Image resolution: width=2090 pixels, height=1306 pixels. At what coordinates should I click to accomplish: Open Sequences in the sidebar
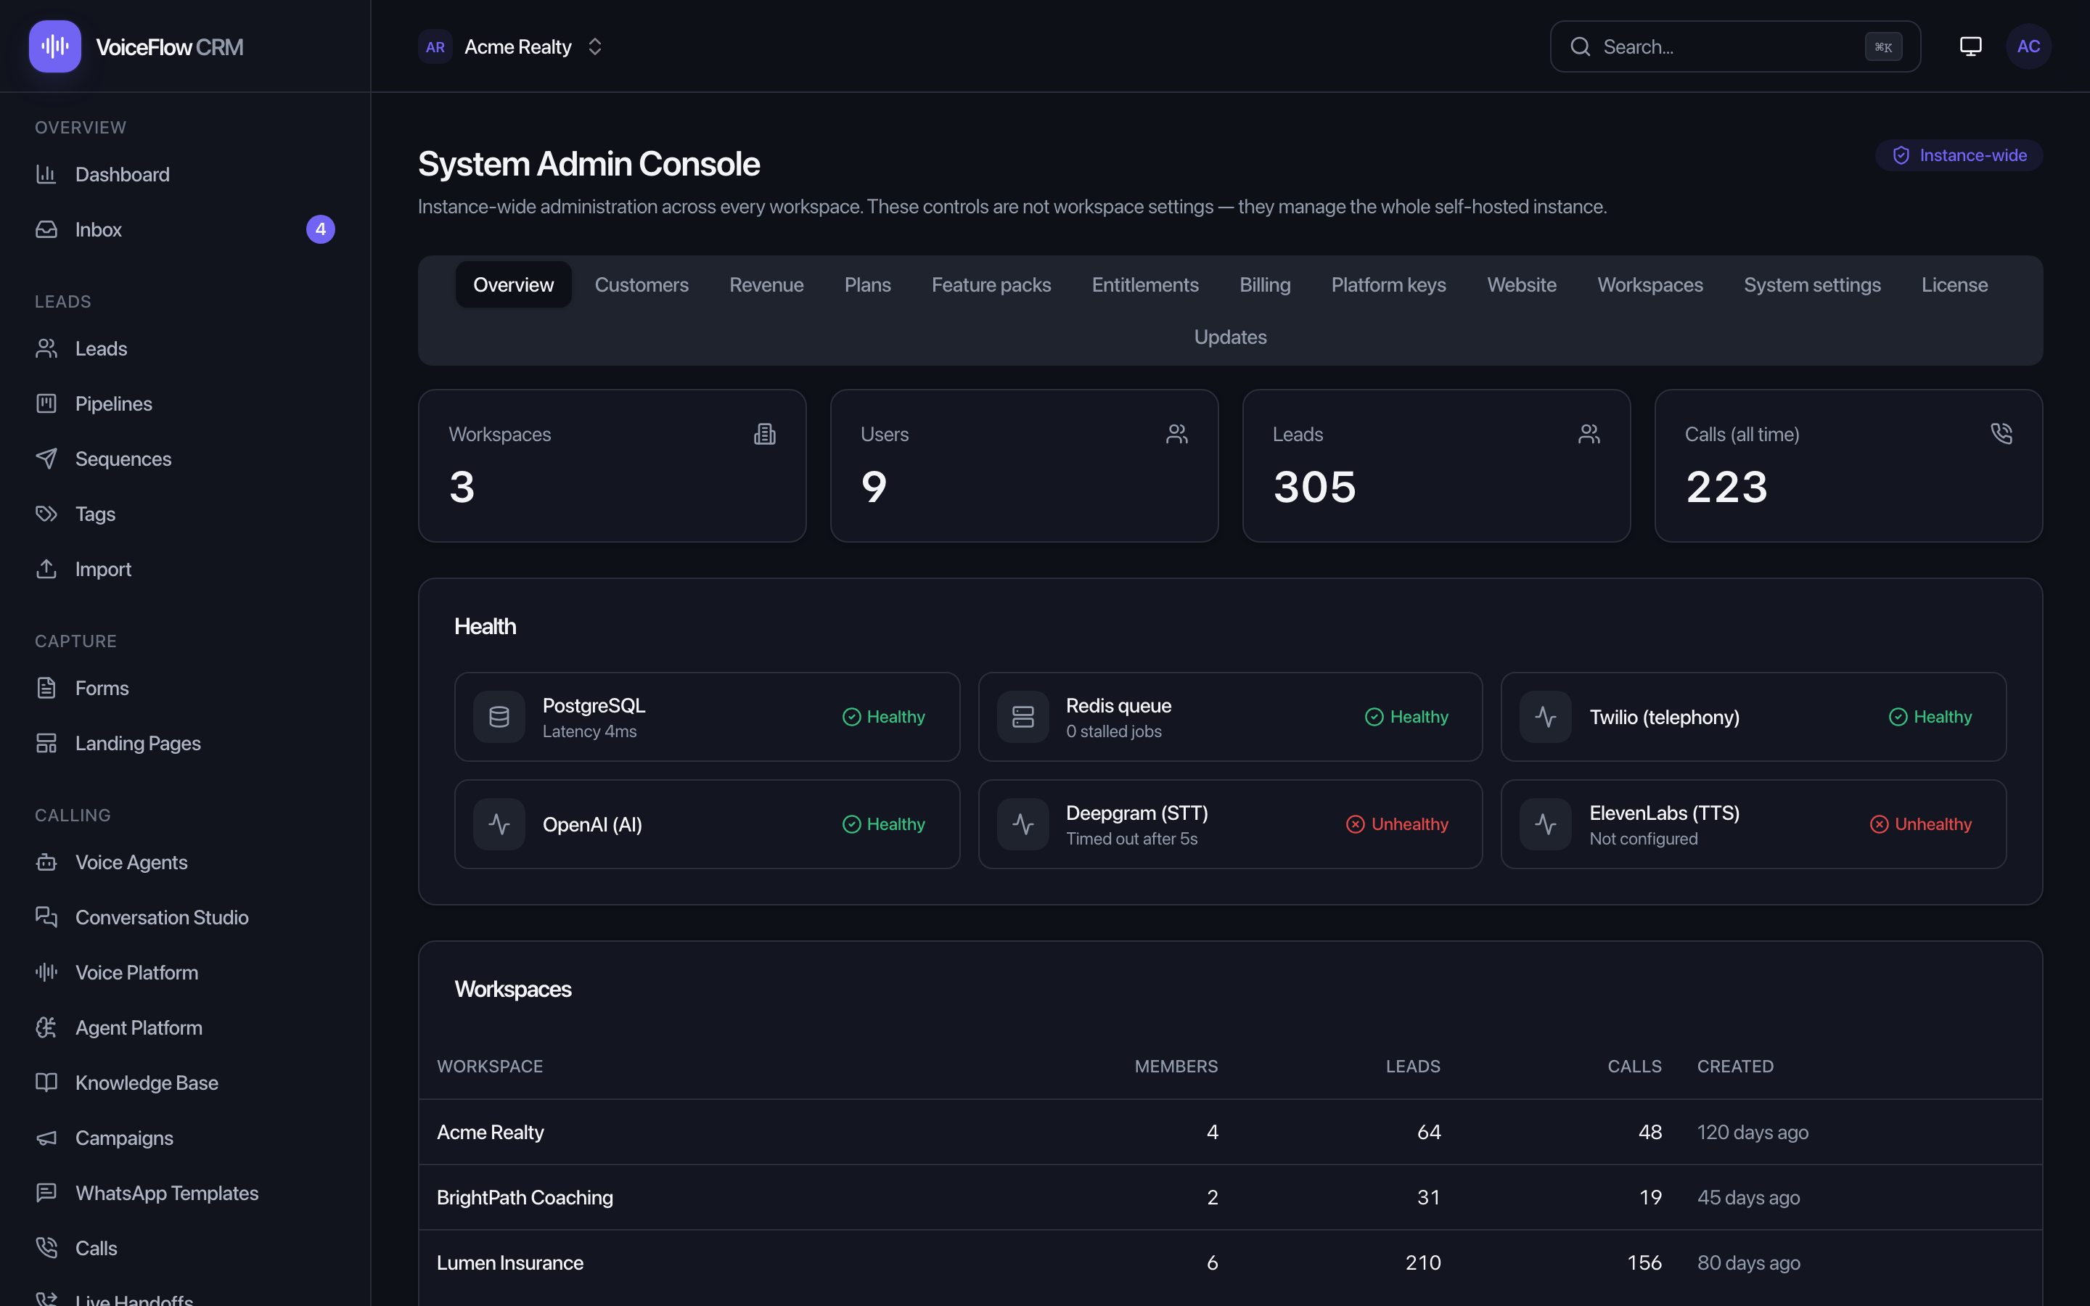tap(185, 459)
